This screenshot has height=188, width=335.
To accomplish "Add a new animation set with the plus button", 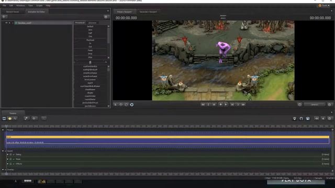I will [4, 17].
